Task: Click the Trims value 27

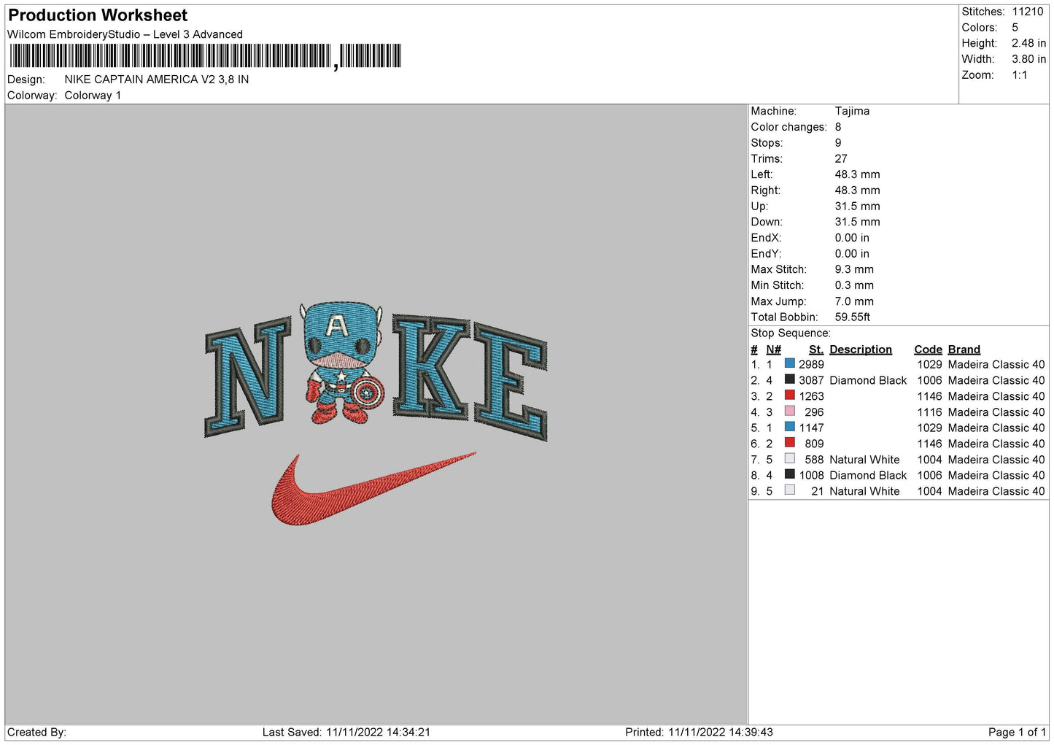Action: tap(841, 158)
